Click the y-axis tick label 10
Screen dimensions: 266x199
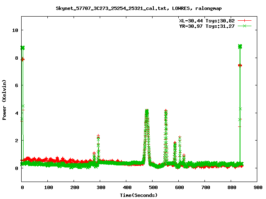click(15, 30)
